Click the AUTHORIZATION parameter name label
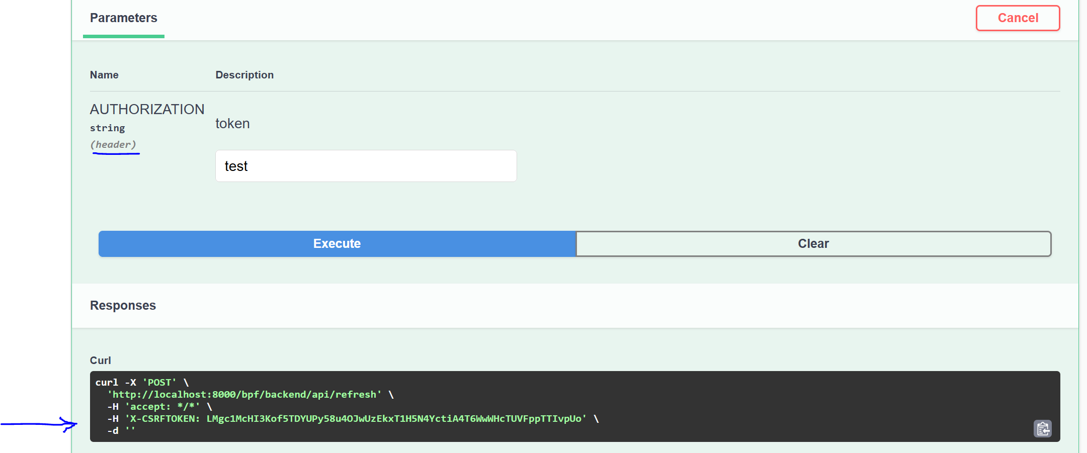Image resolution: width=1087 pixels, height=453 pixels. (x=147, y=109)
